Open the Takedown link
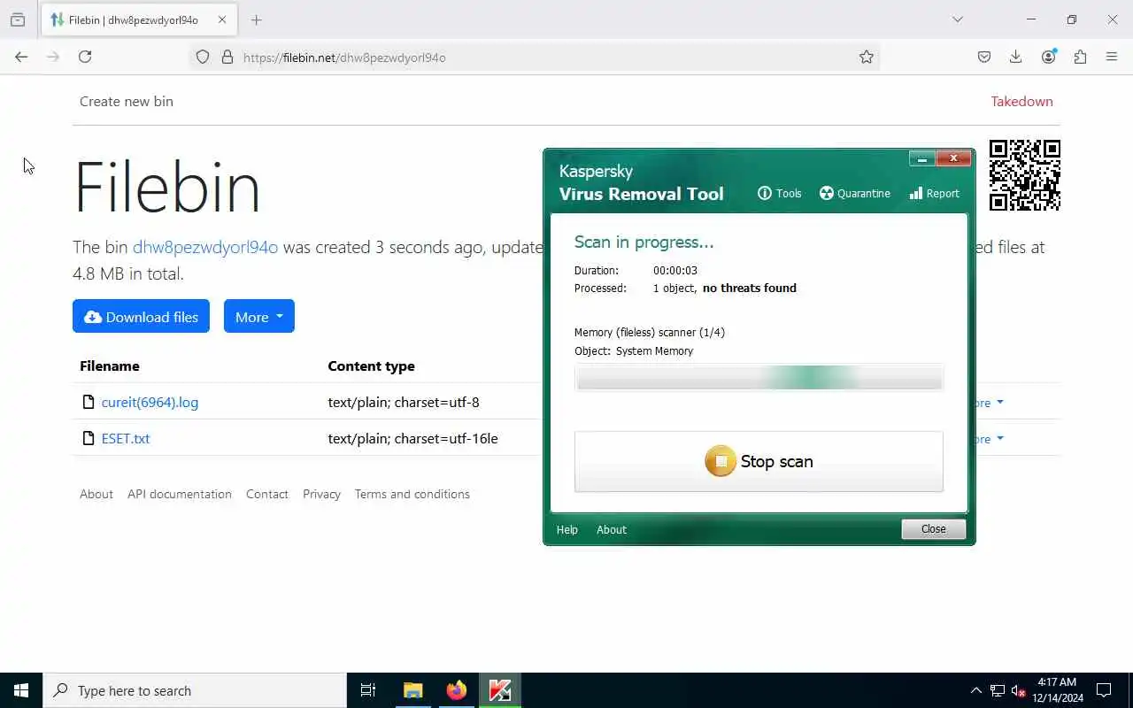This screenshot has width=1133, height=708. point(1021,101)
